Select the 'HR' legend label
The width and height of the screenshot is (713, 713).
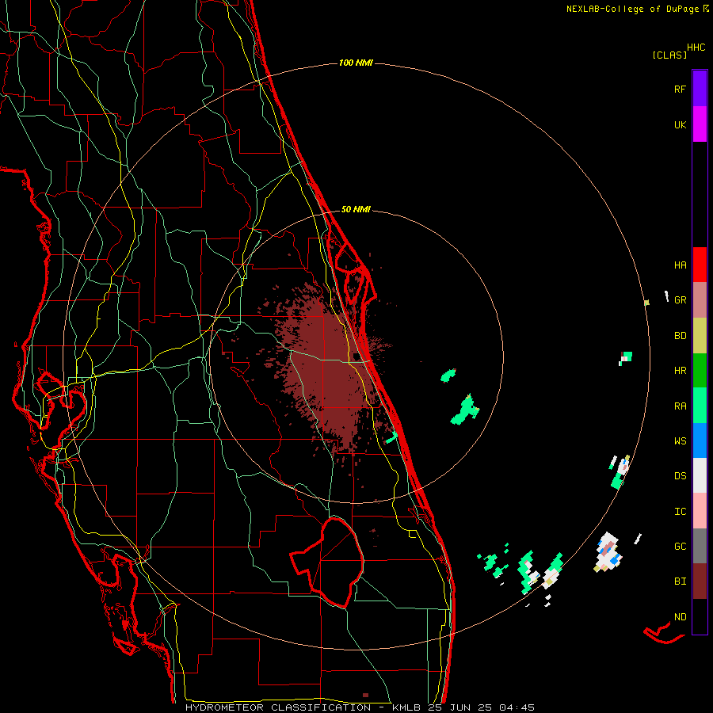[680, 370]
